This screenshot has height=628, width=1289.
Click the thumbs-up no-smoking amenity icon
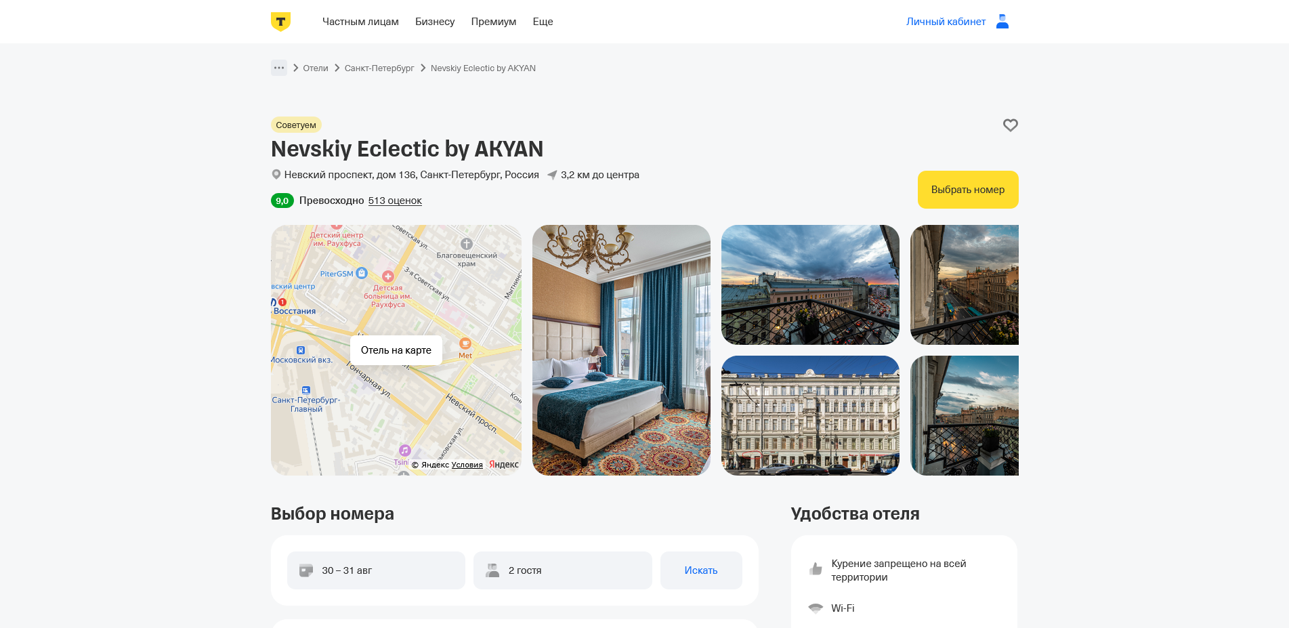pos(816,569)
